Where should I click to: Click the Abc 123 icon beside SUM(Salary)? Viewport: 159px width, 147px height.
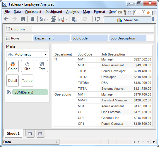[9, 92]
